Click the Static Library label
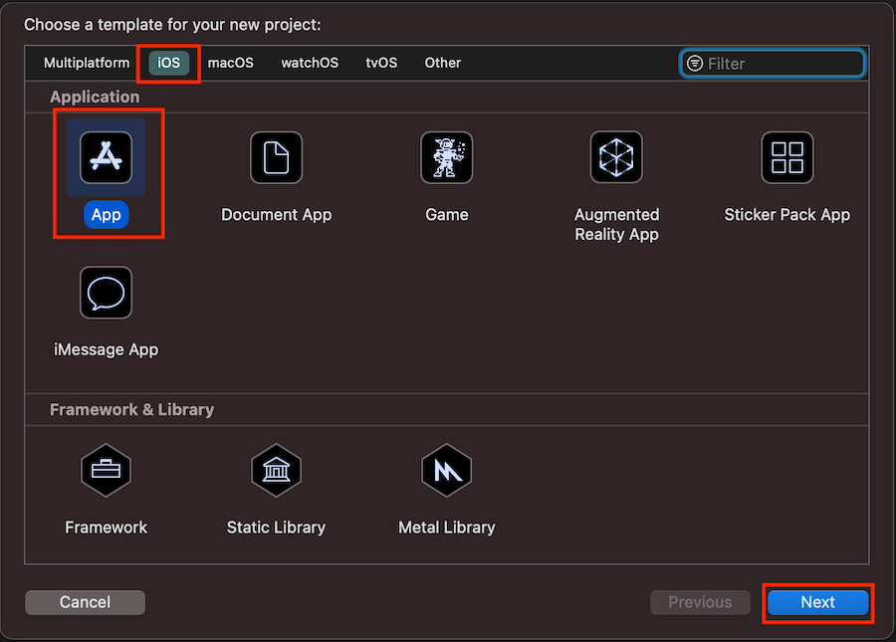This screenshot has height=642, width=896. (x=276, y=528)
